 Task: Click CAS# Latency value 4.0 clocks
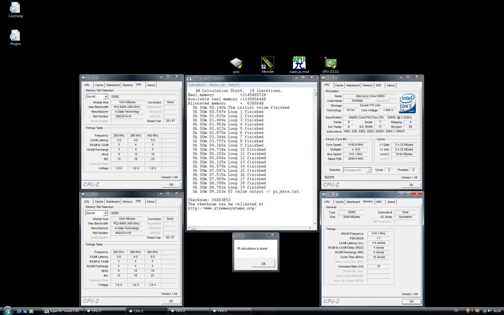click(x=378, y=243)
